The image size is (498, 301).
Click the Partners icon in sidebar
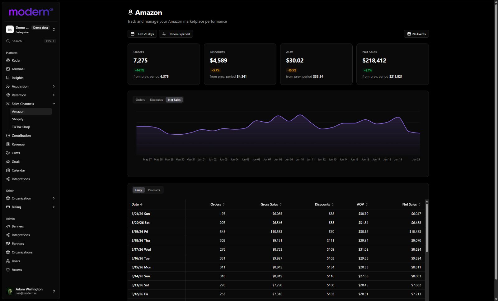8,244
